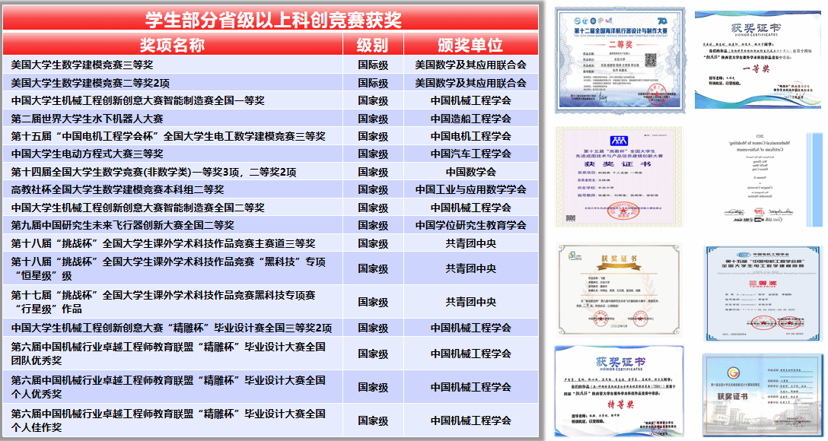Click 中国大学生电动方程式大赛三等奖

87,154
